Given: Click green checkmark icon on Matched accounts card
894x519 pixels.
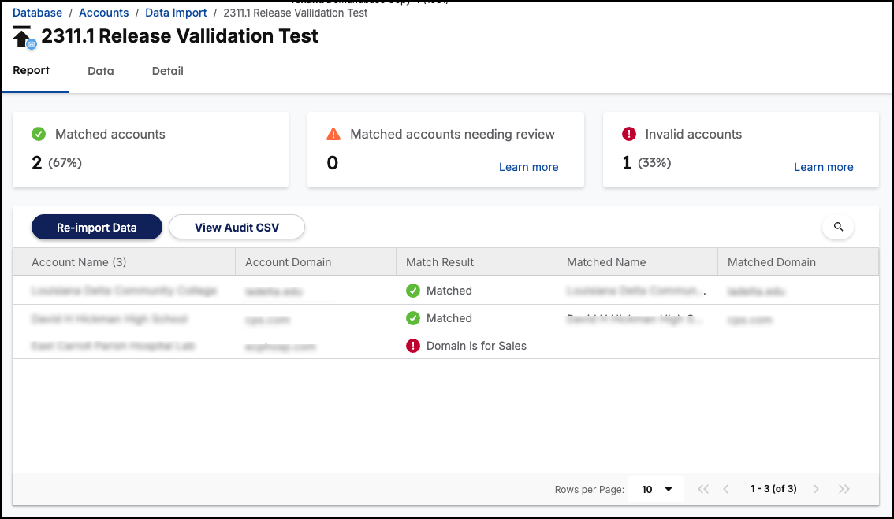Looking at the screenshot, I should tap(39, 134).
